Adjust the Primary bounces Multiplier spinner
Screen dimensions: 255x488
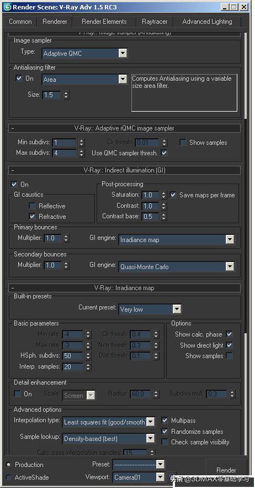coord(66,238)
